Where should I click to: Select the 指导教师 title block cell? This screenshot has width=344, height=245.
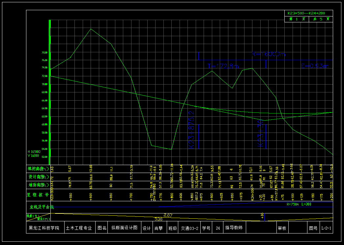234,228
